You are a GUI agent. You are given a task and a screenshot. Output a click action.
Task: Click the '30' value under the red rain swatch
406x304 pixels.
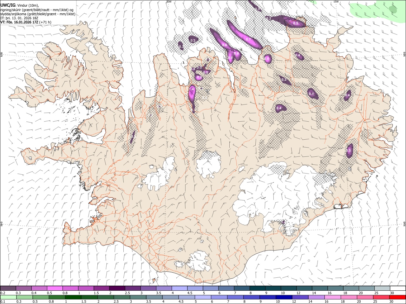coord(391,302)
